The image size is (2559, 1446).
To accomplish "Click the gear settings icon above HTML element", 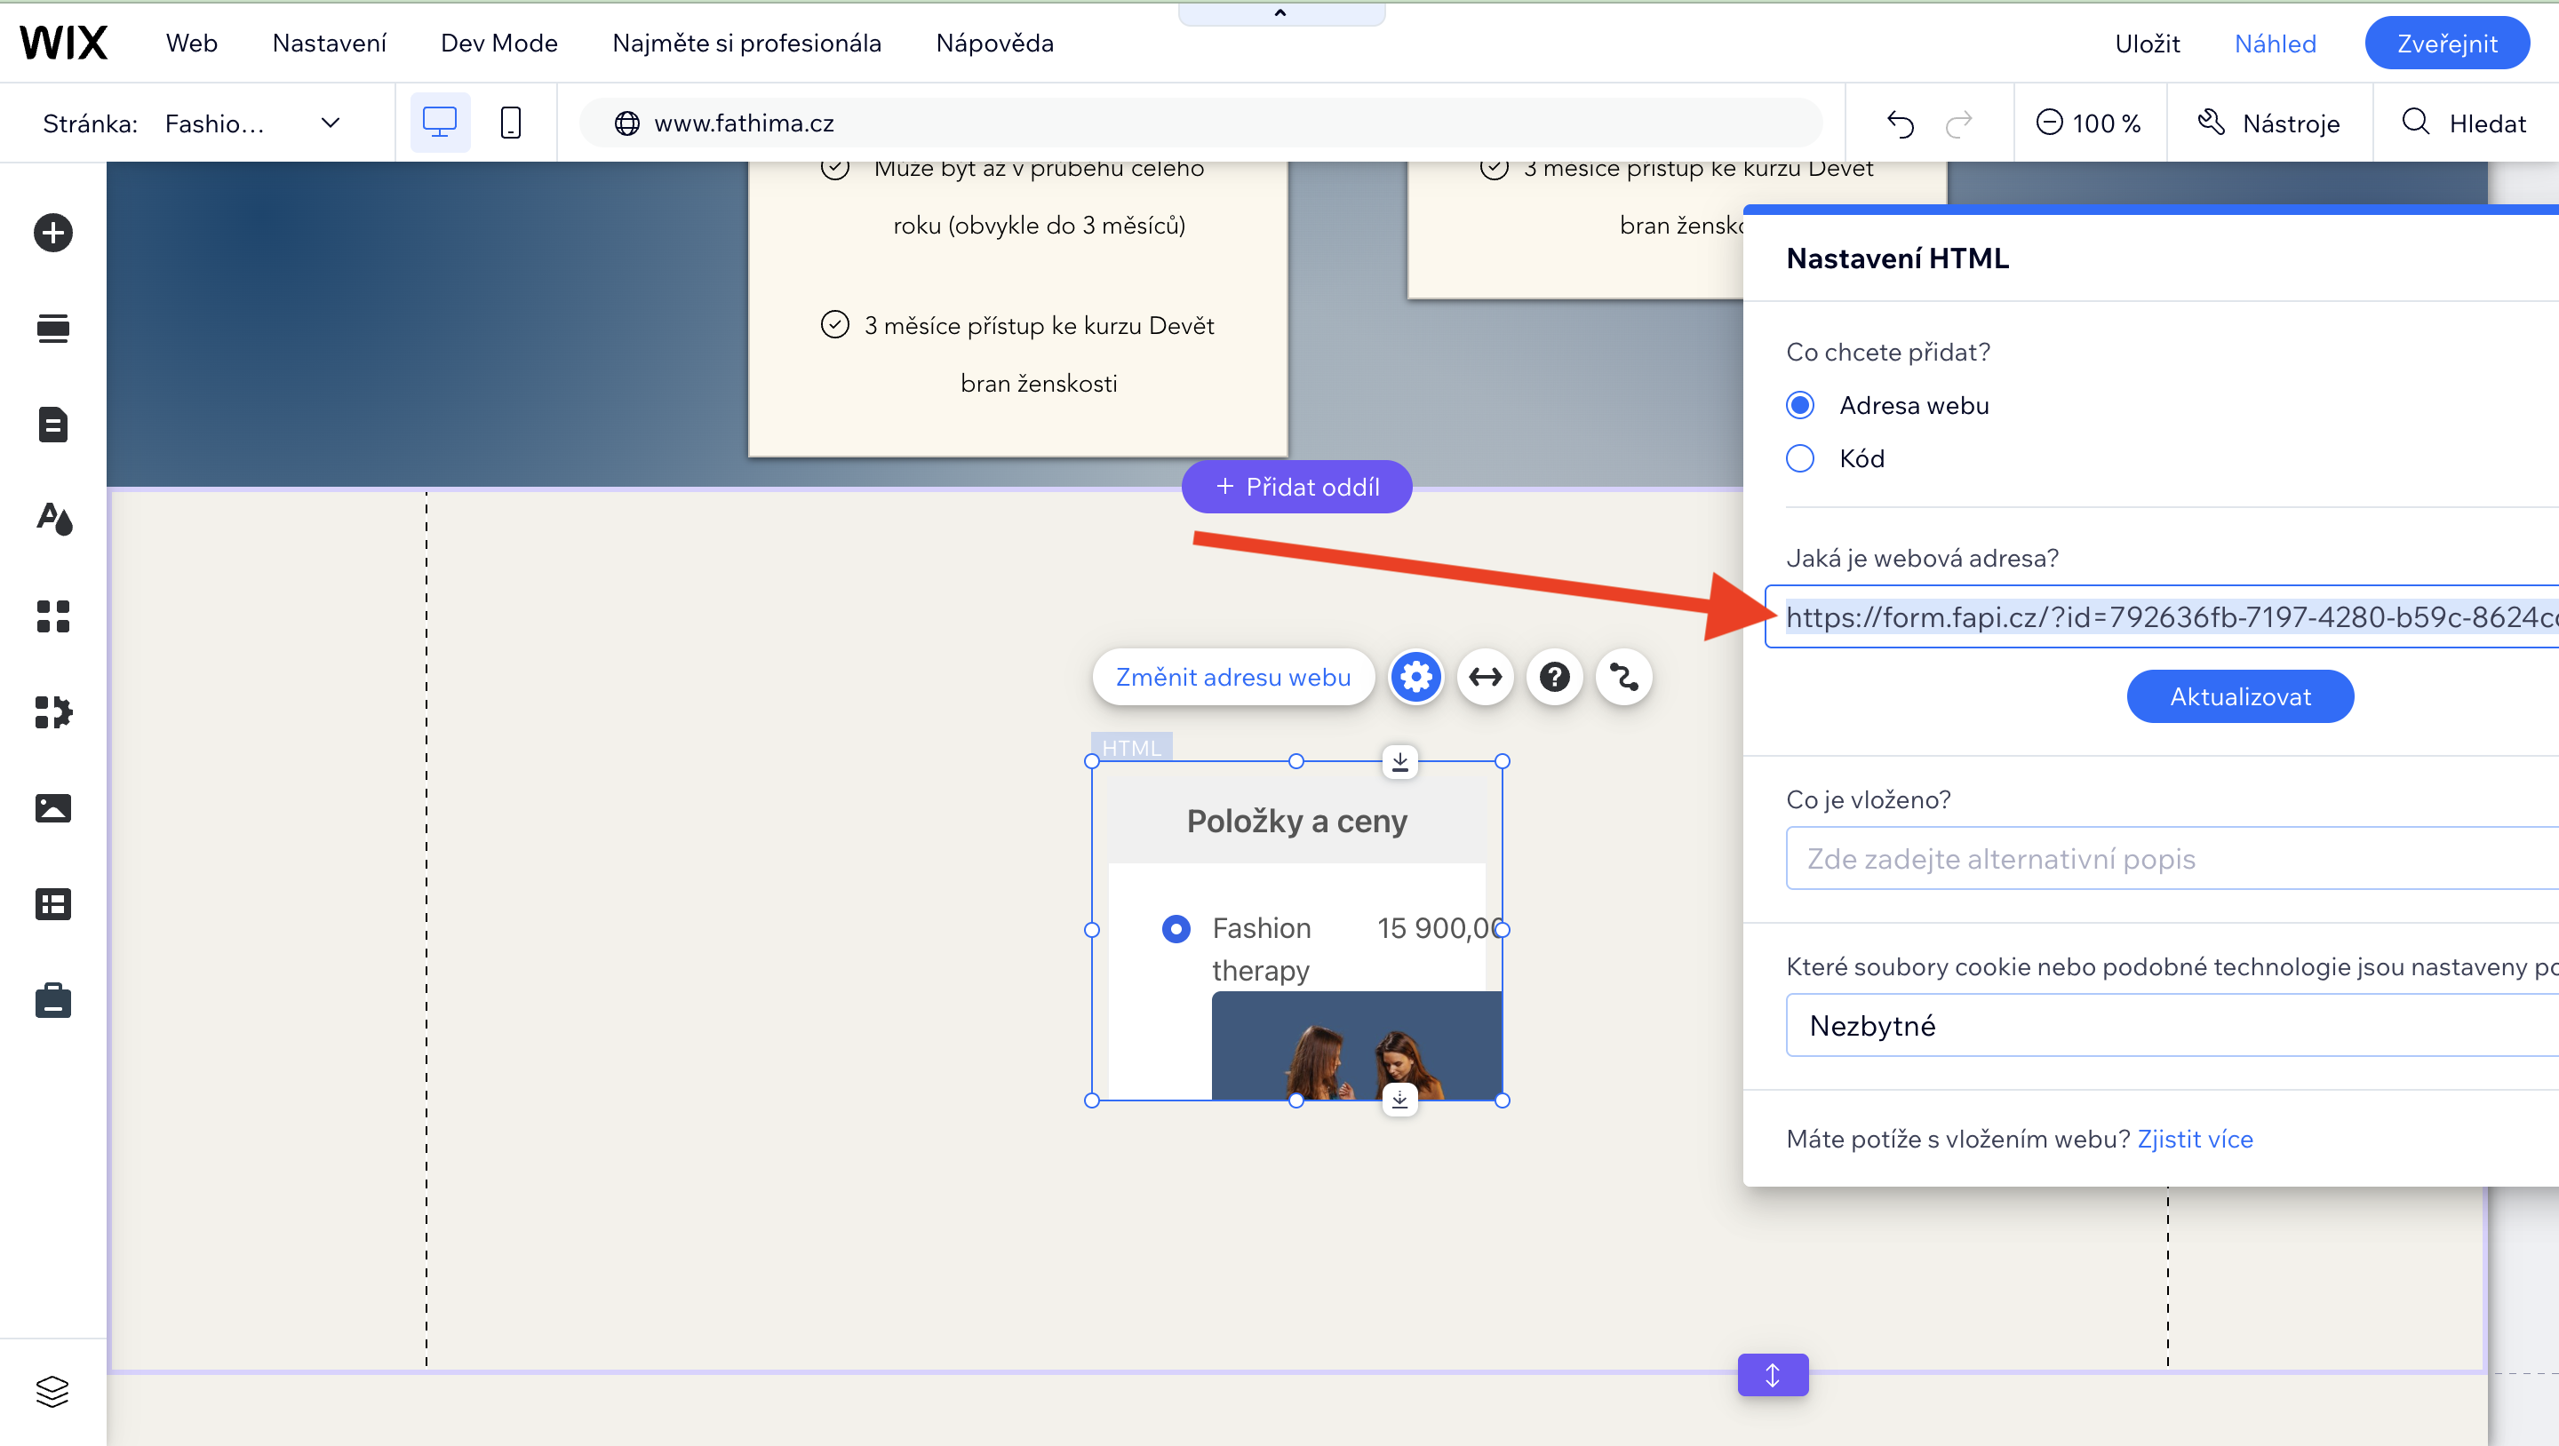I will 1415,678.
